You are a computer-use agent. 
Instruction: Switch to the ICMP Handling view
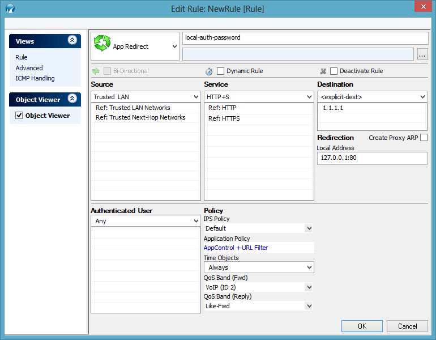pyautogui.click(x=35, y=78)
